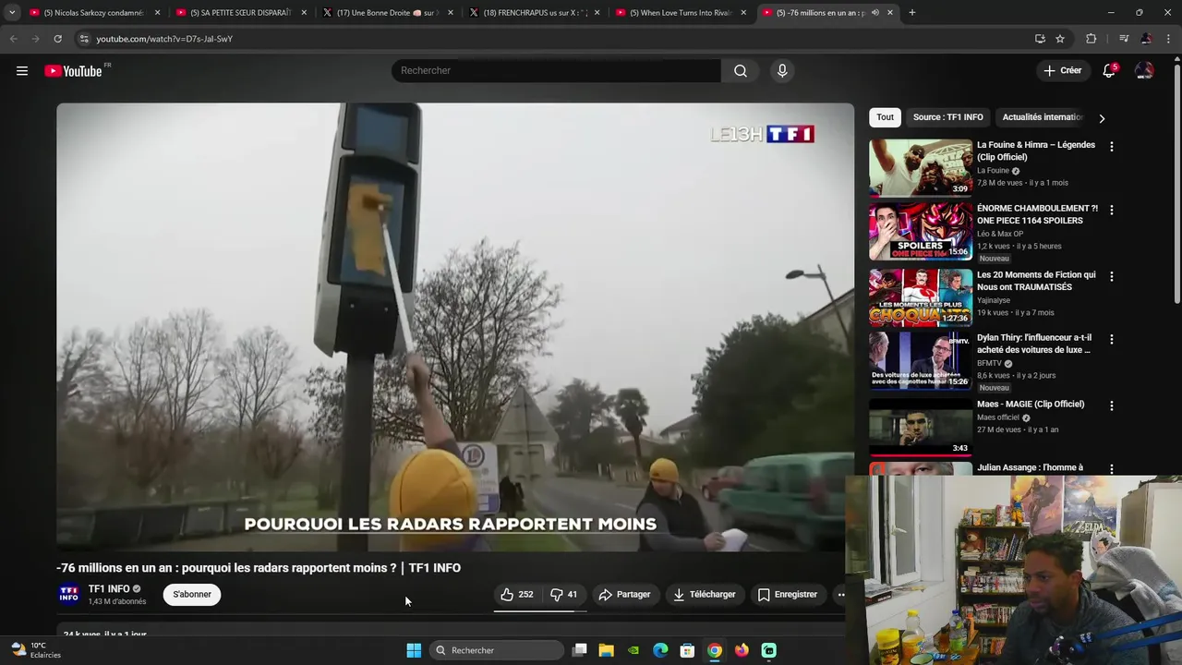Open Dylan Thiry BFMTV video title
The width and height of the screenshot is (1182, 665).
point(1034,344)
